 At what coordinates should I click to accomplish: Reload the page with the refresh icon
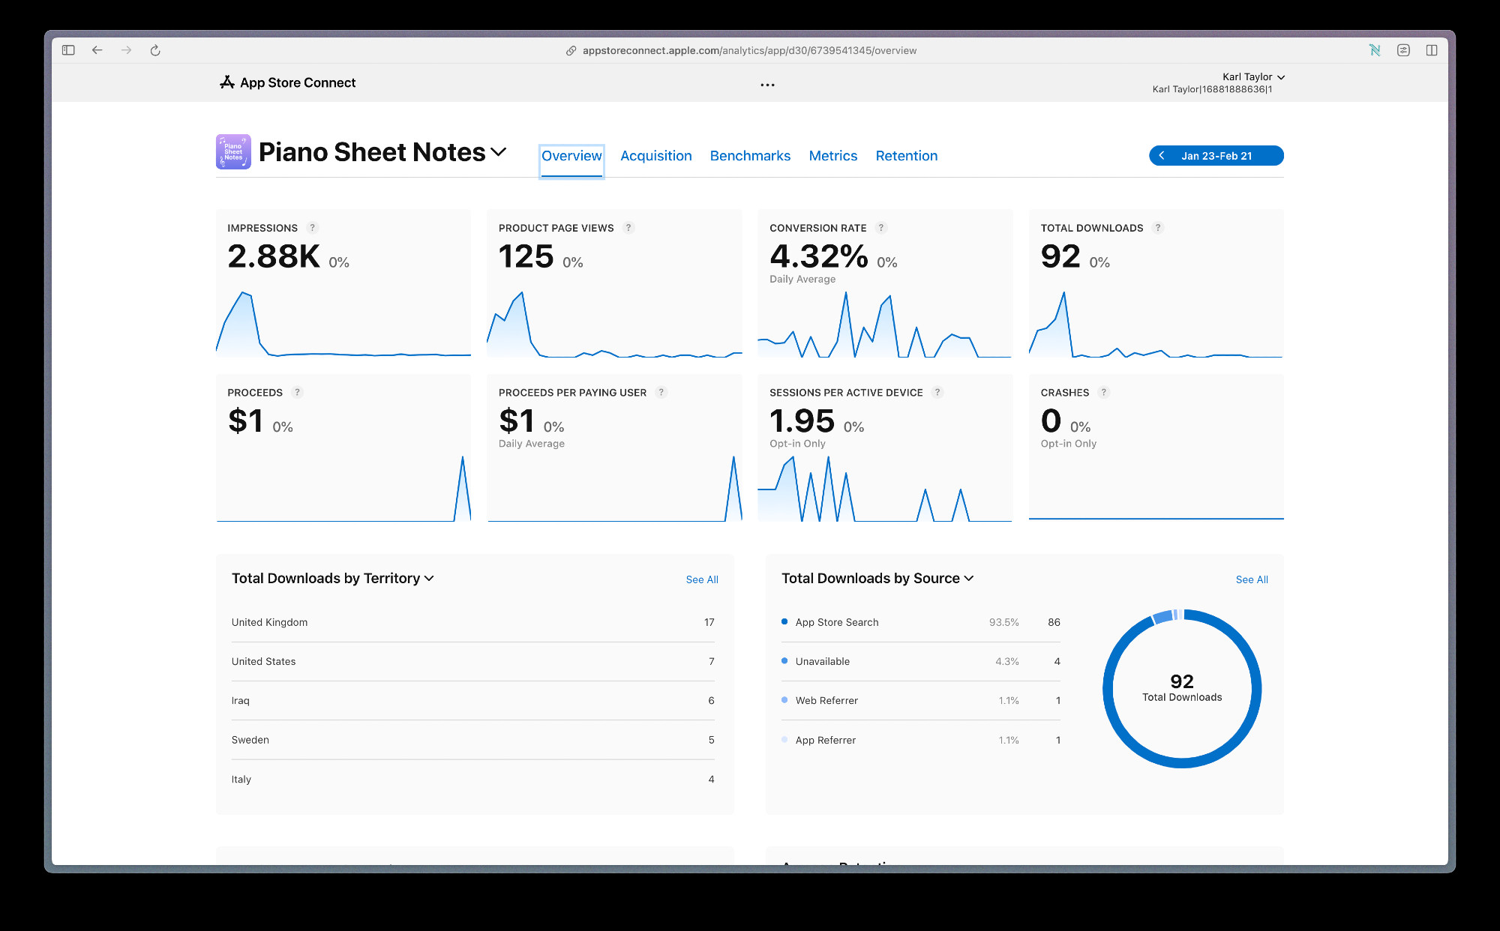point(155,50)
